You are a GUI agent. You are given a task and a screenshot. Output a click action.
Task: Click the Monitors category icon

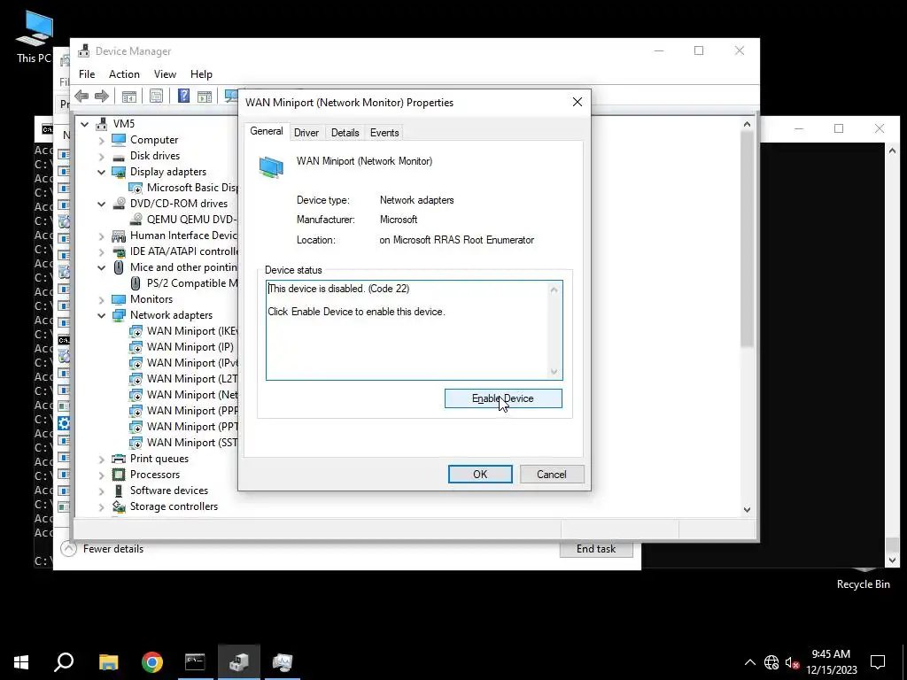point(119,299)
